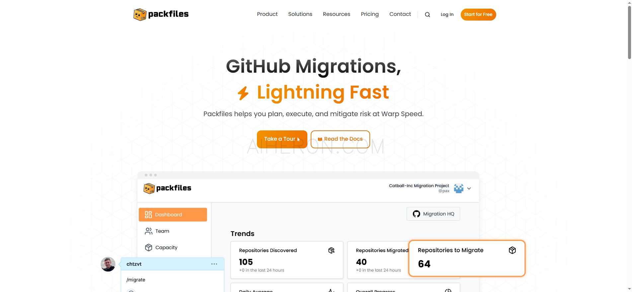Click the Catball-Inc project avatar icon

[x=459, y=188]
